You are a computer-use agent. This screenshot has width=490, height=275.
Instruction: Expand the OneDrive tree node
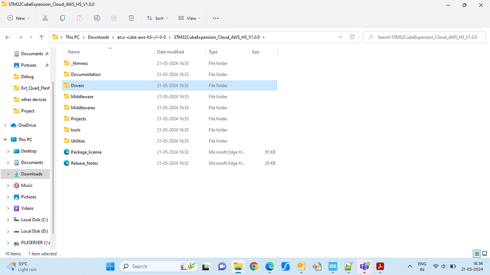5,125
